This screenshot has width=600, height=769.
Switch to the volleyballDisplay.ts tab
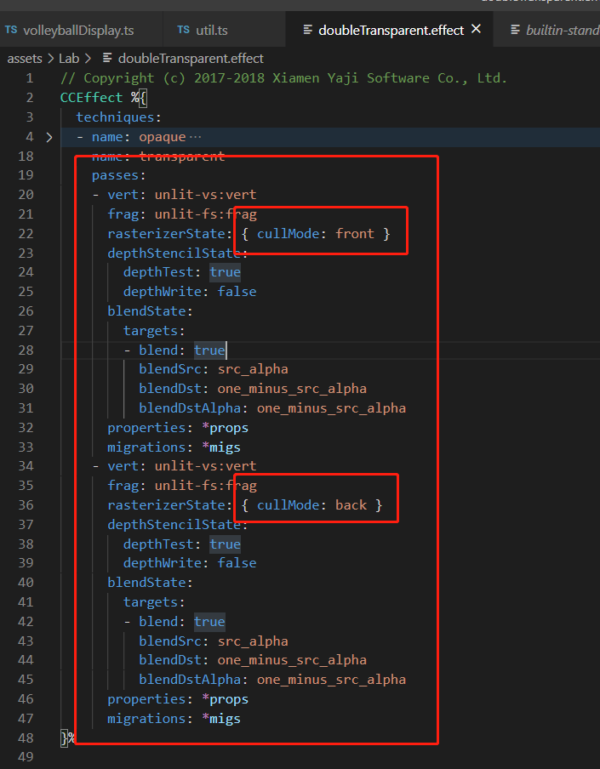coord(78,31)
